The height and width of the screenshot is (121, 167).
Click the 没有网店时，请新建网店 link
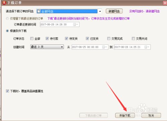pos(144,11)
